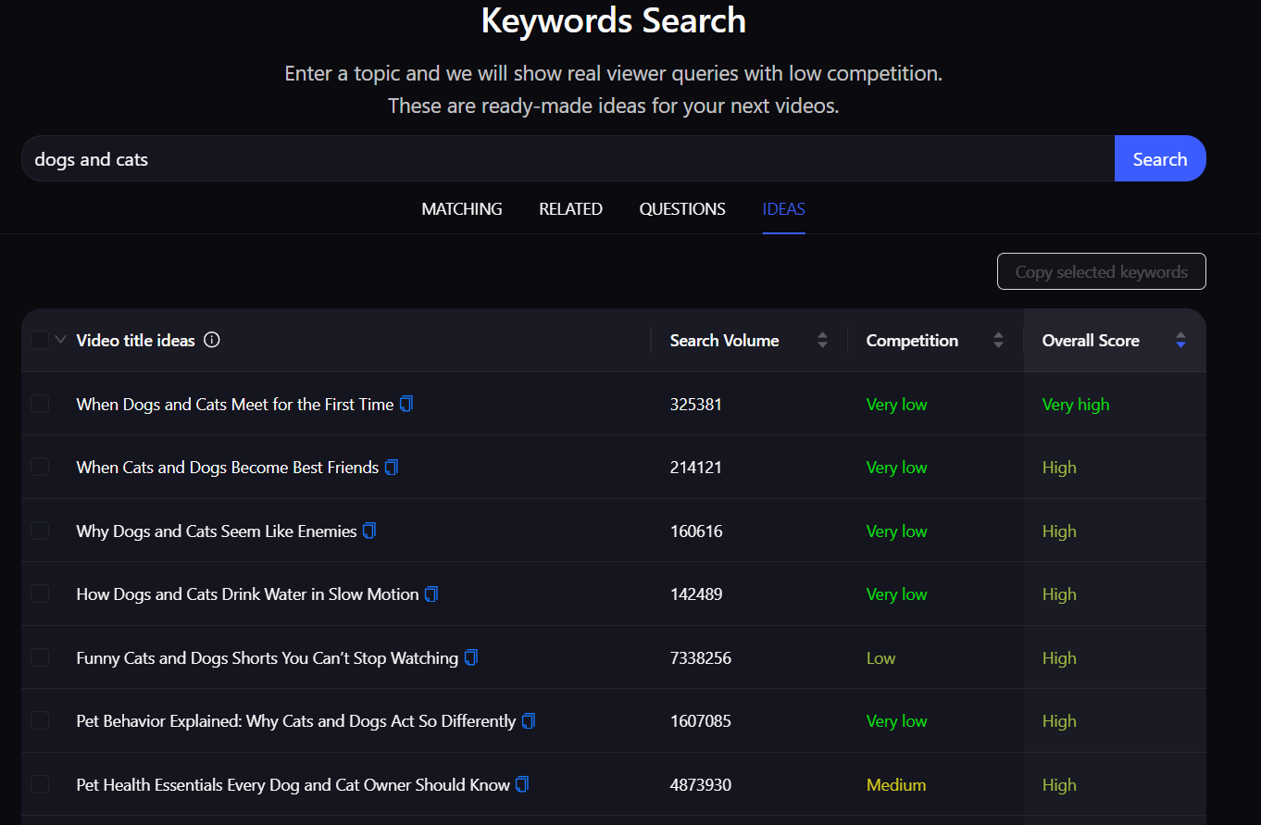
Task: Click search volume value 214121
Action: (x=696, y=468)
